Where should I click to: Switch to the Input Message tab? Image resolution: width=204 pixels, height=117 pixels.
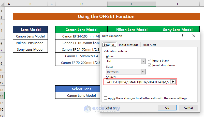[x=129, y=45]
